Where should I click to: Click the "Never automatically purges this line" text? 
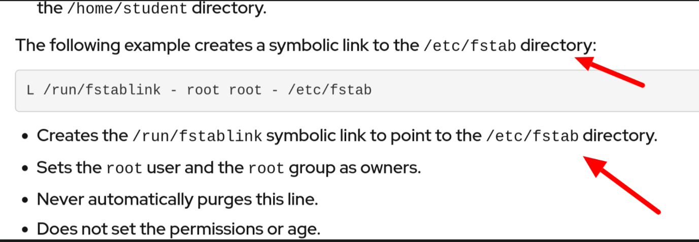pyautogui.click(x=177, y=199)
